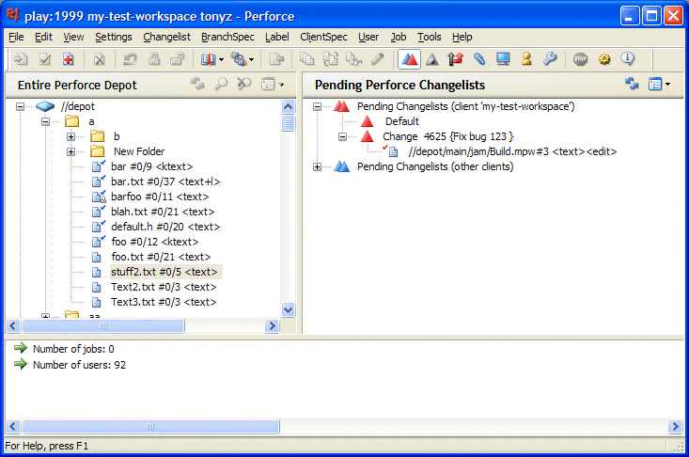This screenshot has width=689, height=457.
Task: Open submitted changelists gray triangle icon
Action: [431, 59]
